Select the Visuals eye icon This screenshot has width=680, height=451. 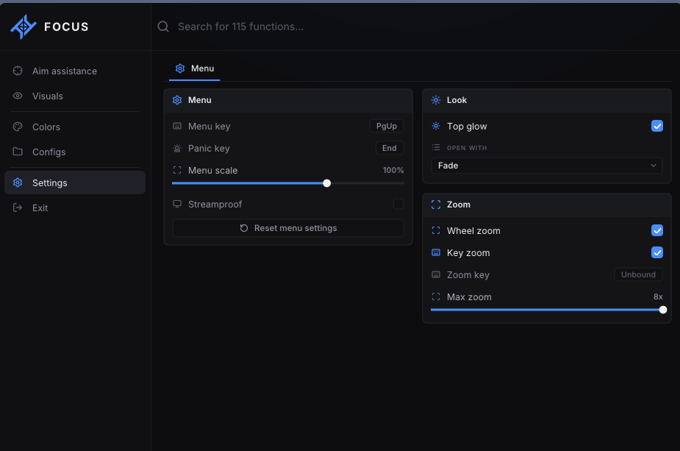(x=18, y=96)
